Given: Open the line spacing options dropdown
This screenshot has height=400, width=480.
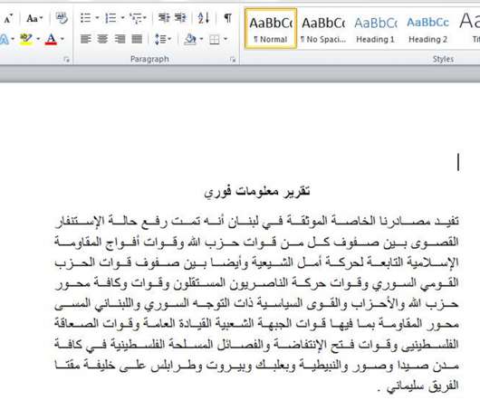Looking at the screenshot, I should coord(169,39).
